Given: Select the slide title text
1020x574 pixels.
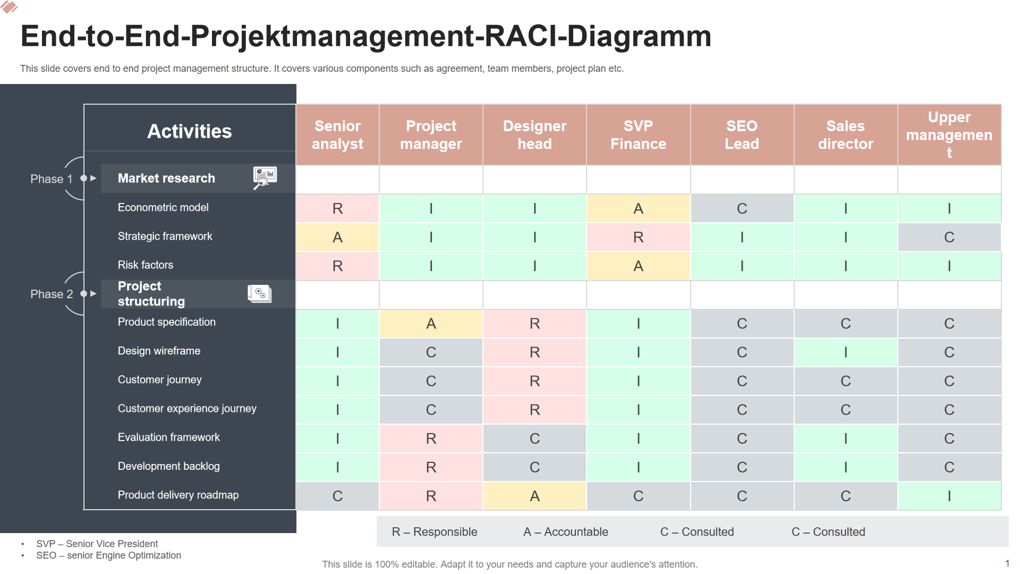Looking at the screenshot, I should (365, 36).
